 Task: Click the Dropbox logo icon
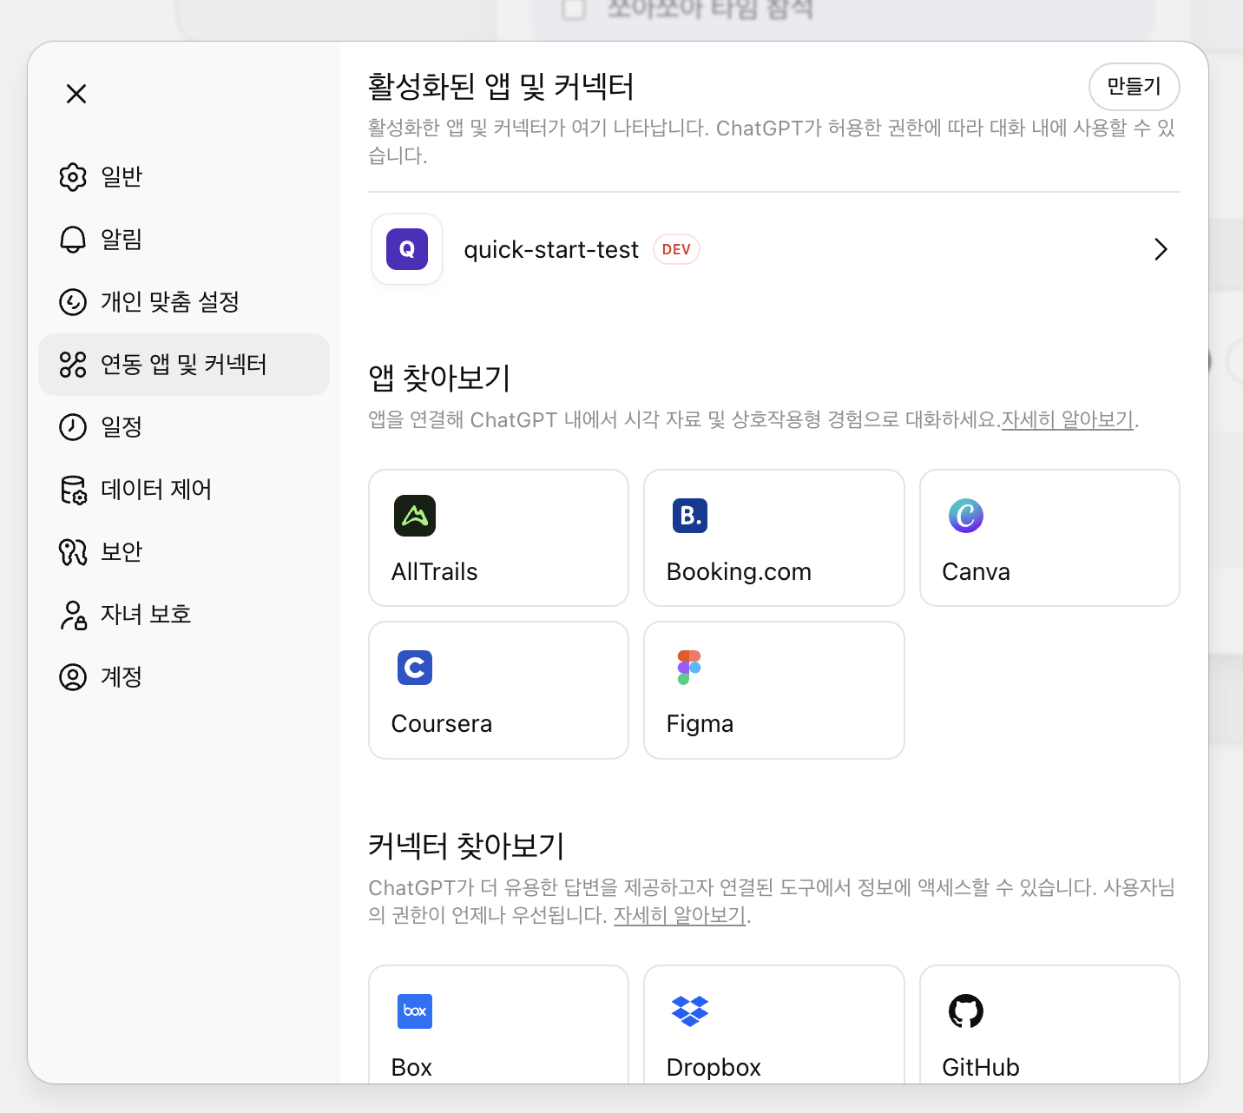[x=690, y=1011]
